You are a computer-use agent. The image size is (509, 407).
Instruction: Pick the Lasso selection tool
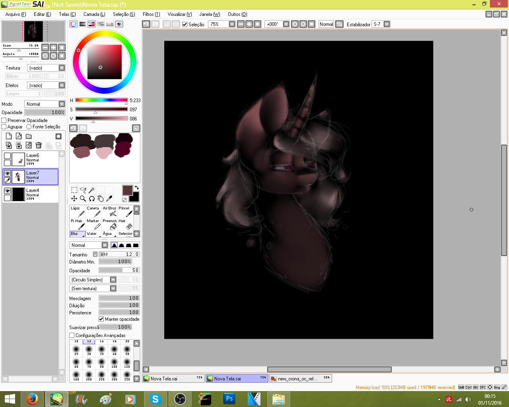(83, 190)
